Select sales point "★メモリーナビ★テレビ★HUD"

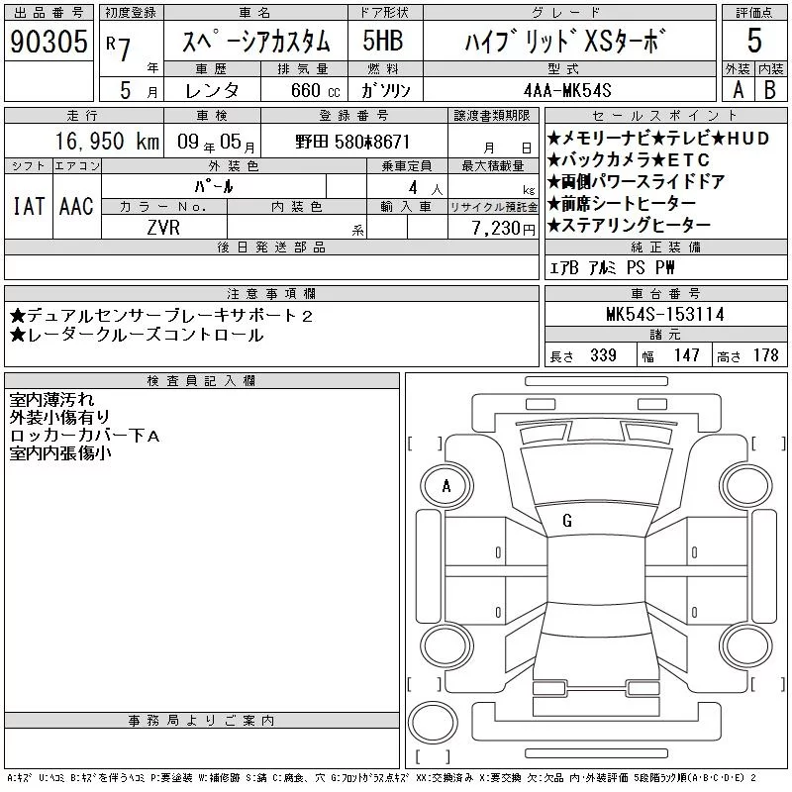click(x=658, y=139)
